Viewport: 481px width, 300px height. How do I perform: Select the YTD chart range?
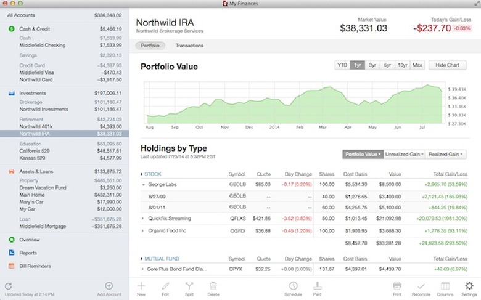(x=342, y=65)
